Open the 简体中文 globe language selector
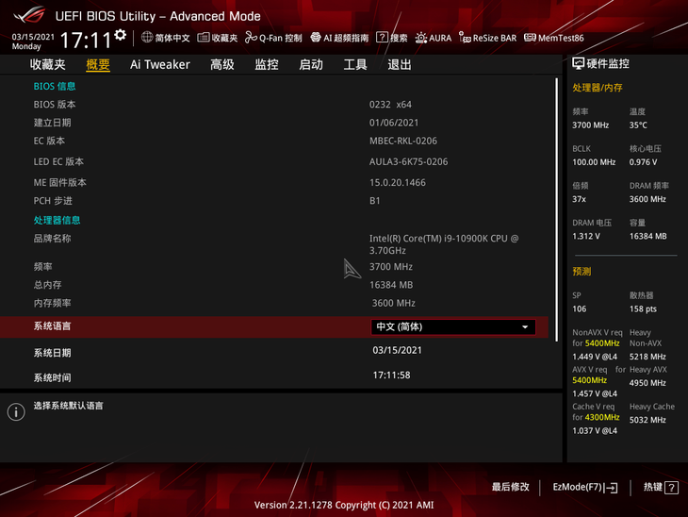The width and height of the screenshot is (688, 517). [x=166, y=38]
